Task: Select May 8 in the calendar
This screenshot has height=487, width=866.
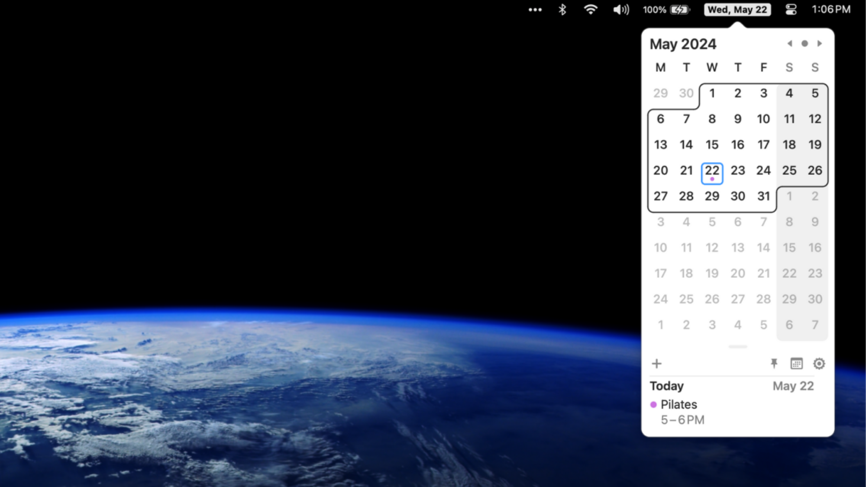Action: [x=712, y=119]
